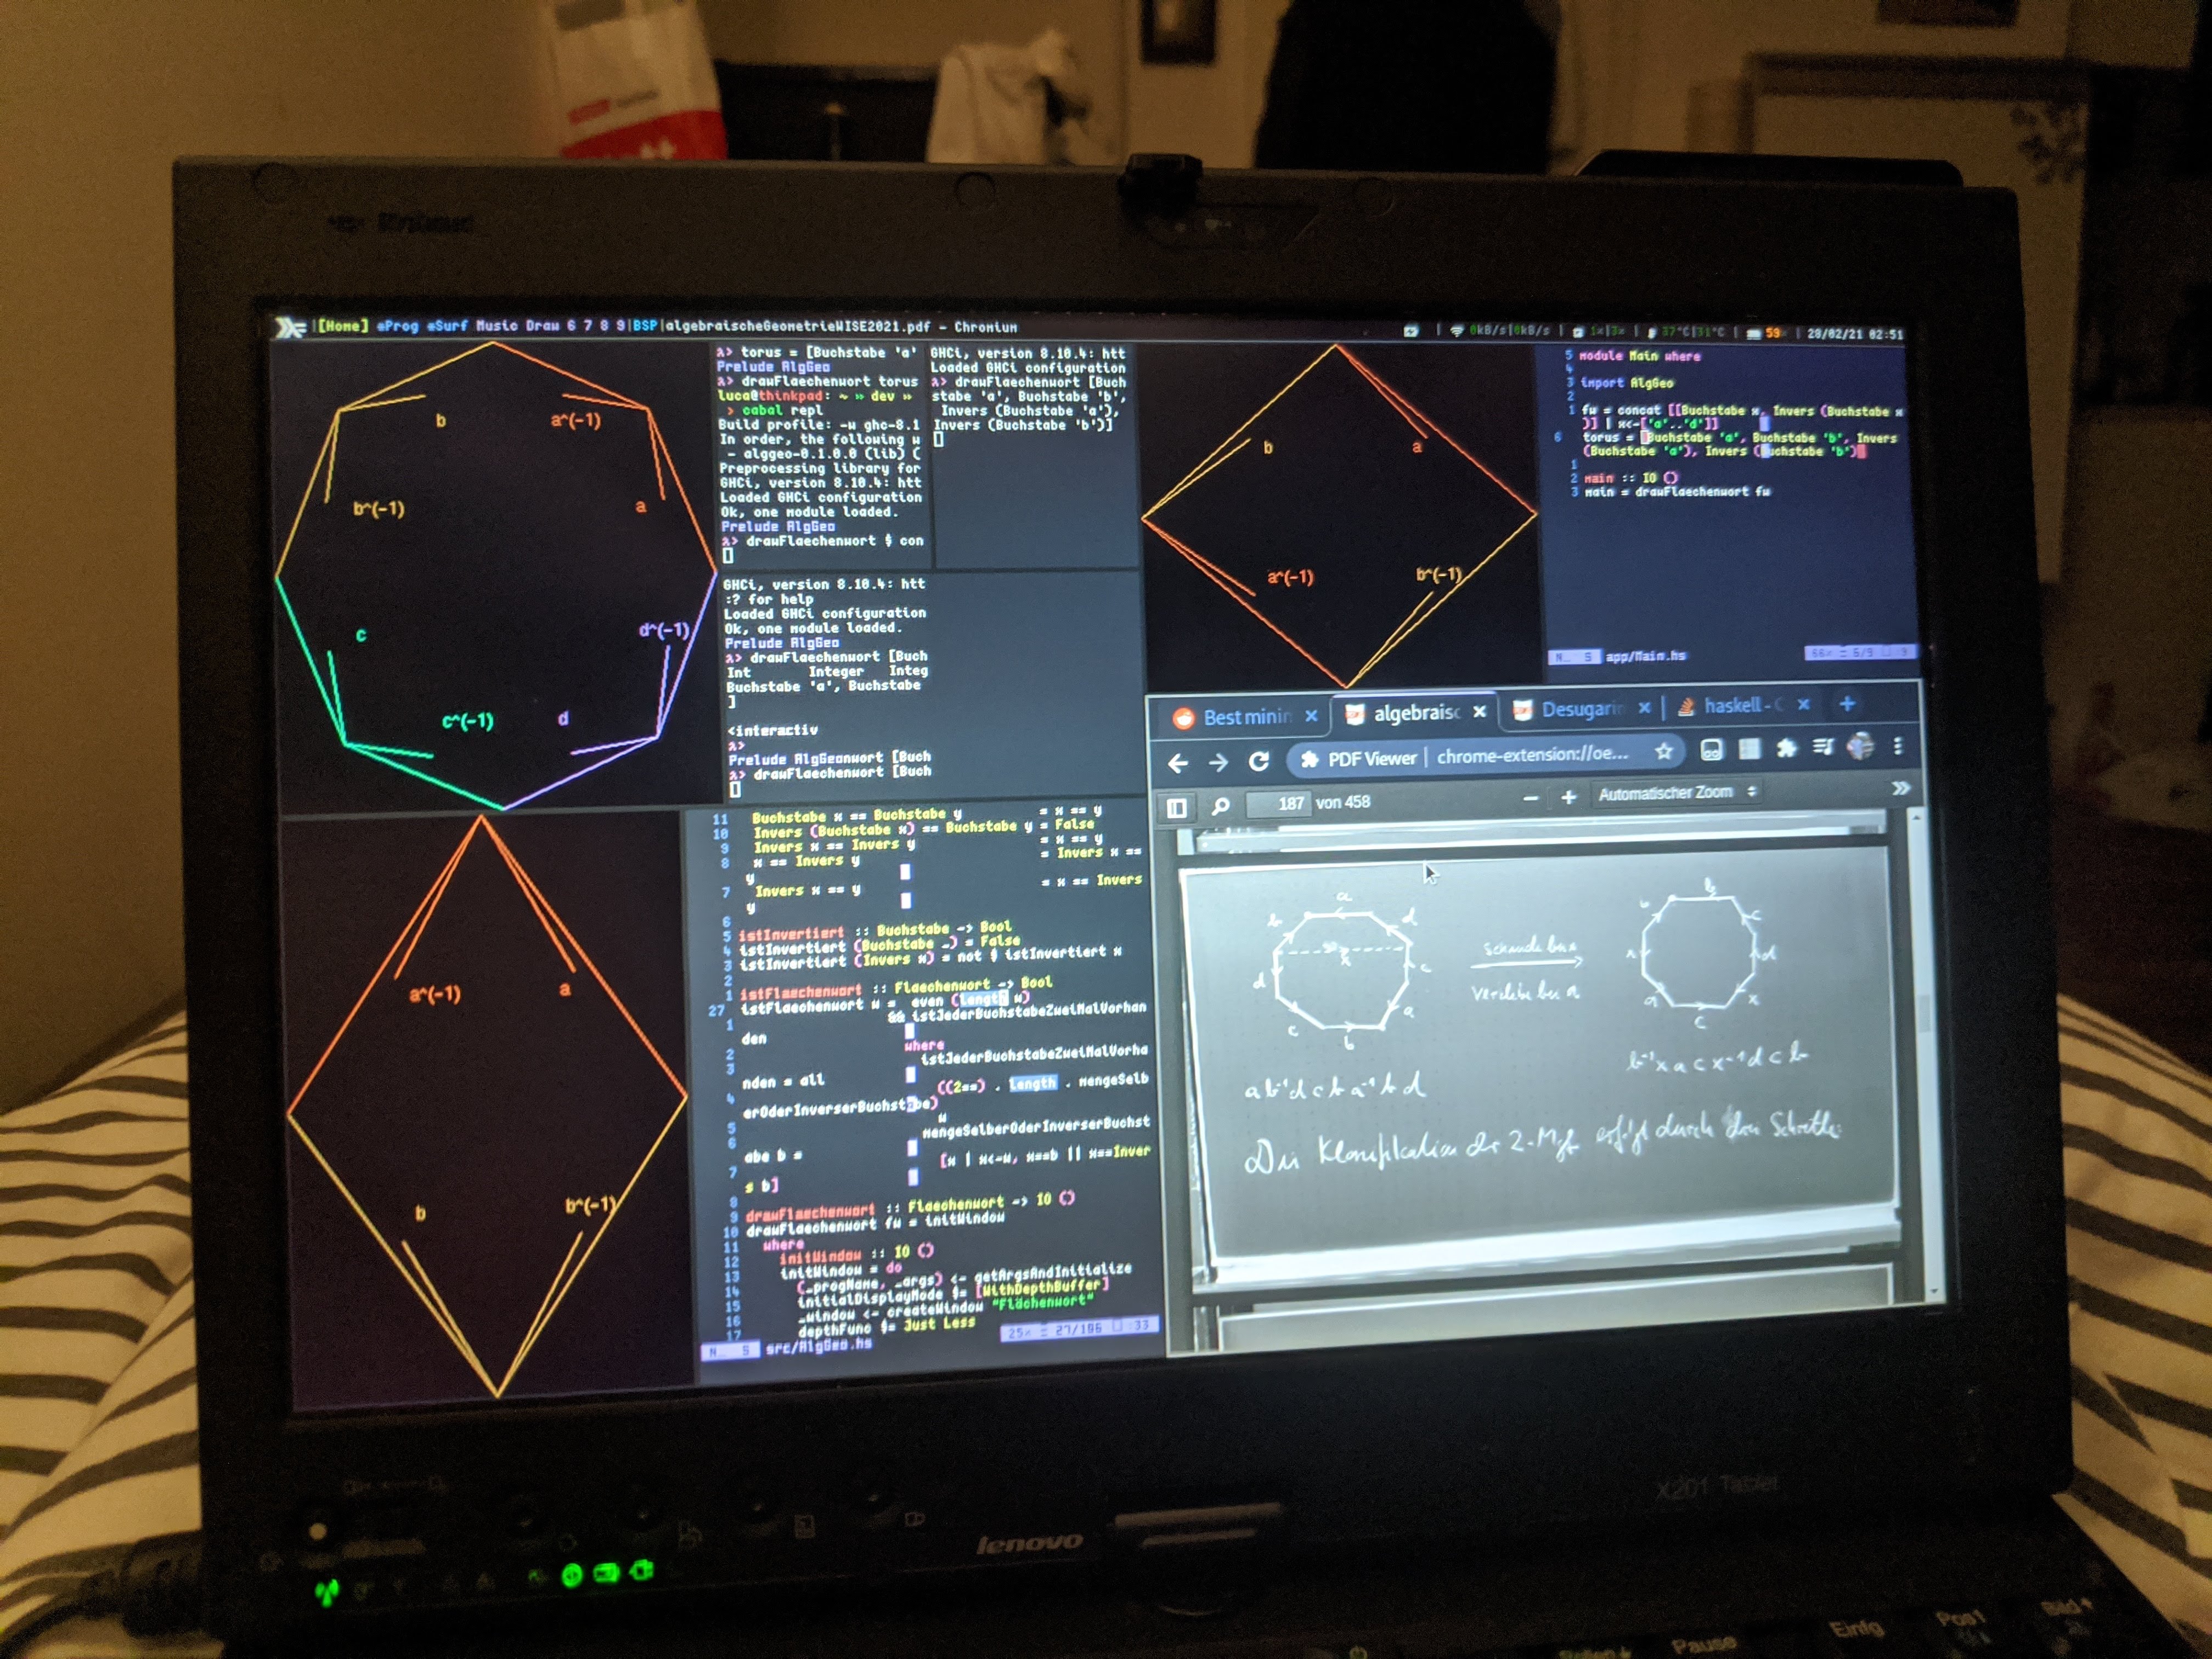Toggle the PDF viewer sidebar
Viewport: 2212px width, 1659px height.
(x=1176, y=807)
